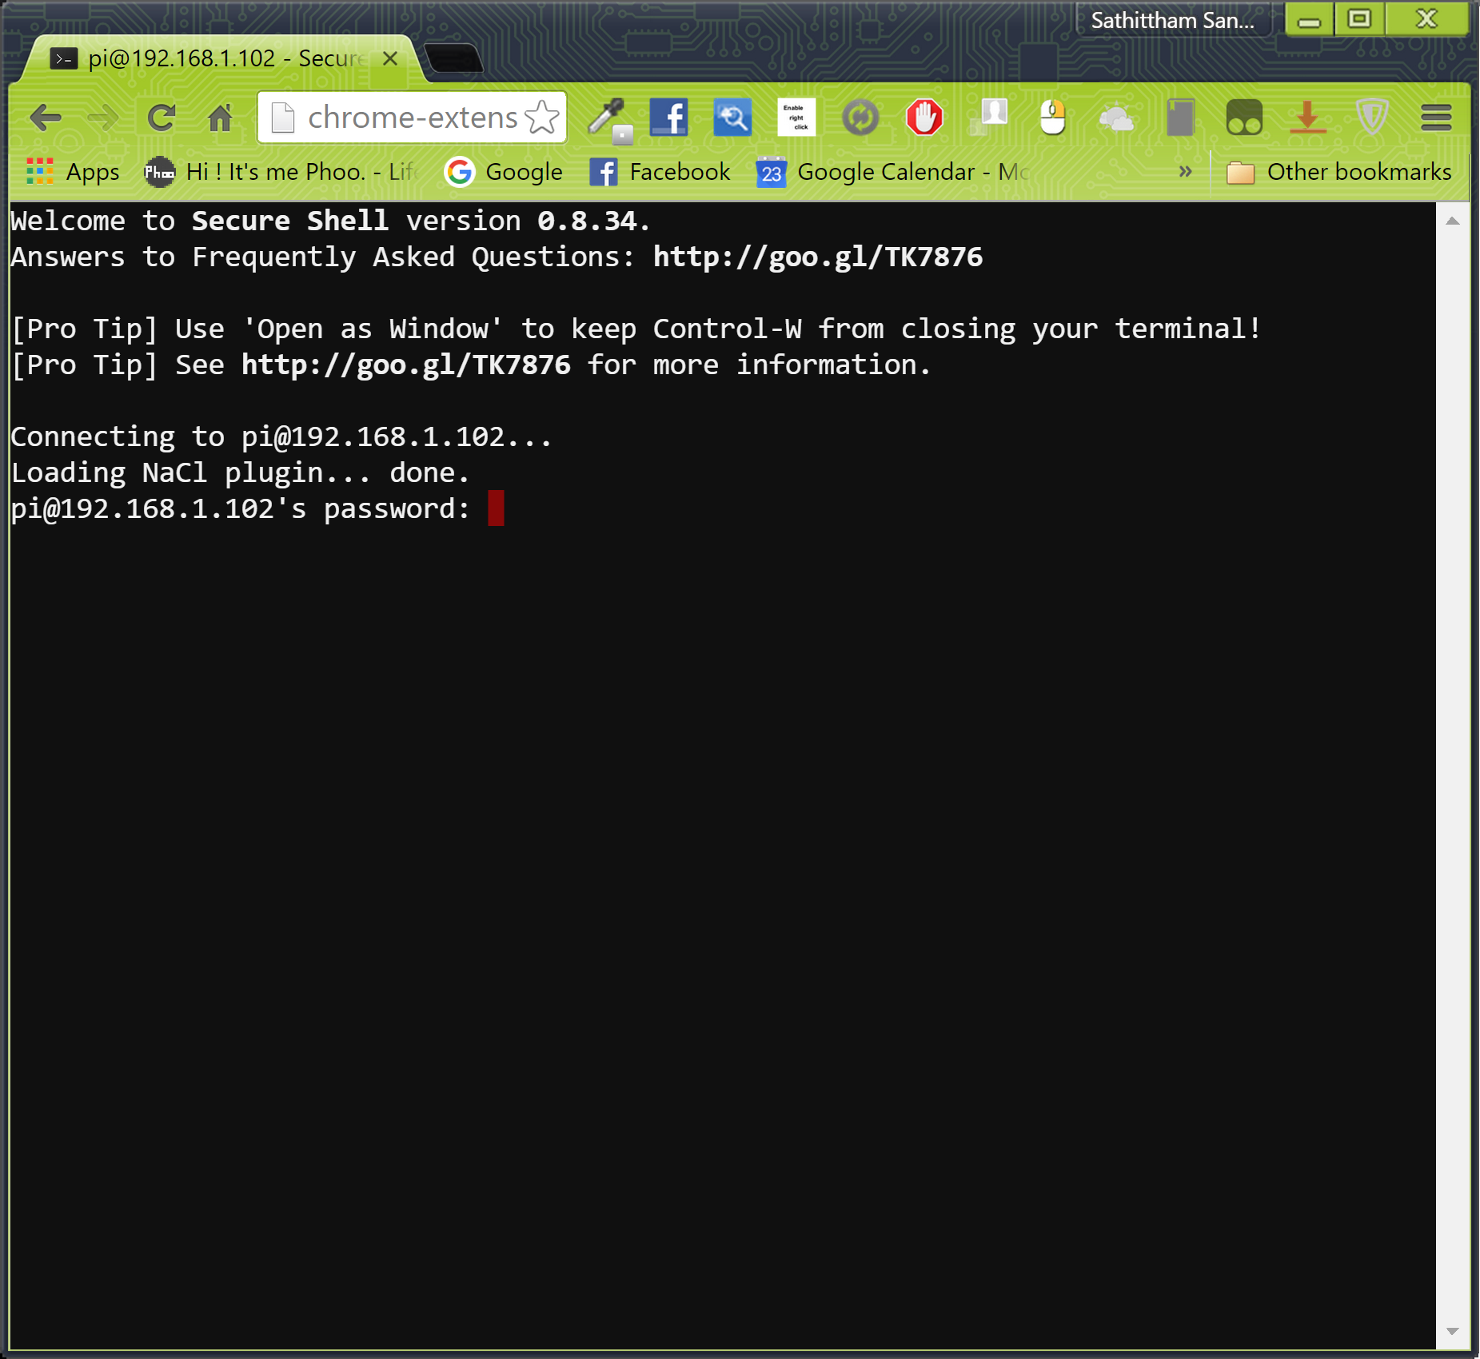Click the mouse-shaped extension icon

click(x=1052, y=117)
